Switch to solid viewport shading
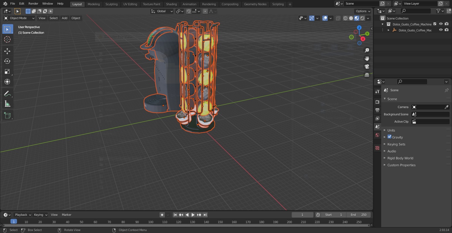Image resolution: width=452 pixels, height=233 pixels. click(x=351, y=18)
